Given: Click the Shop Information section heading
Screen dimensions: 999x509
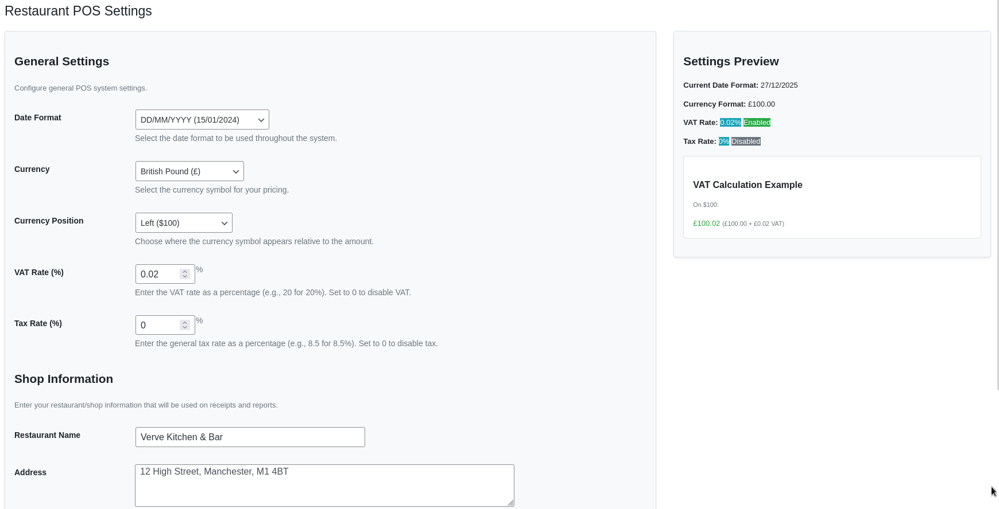Looking at the screenshot, I should point(64,379).
